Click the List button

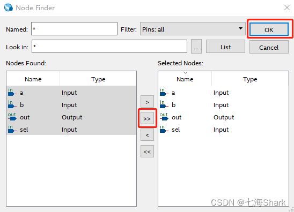click(225, 47)
